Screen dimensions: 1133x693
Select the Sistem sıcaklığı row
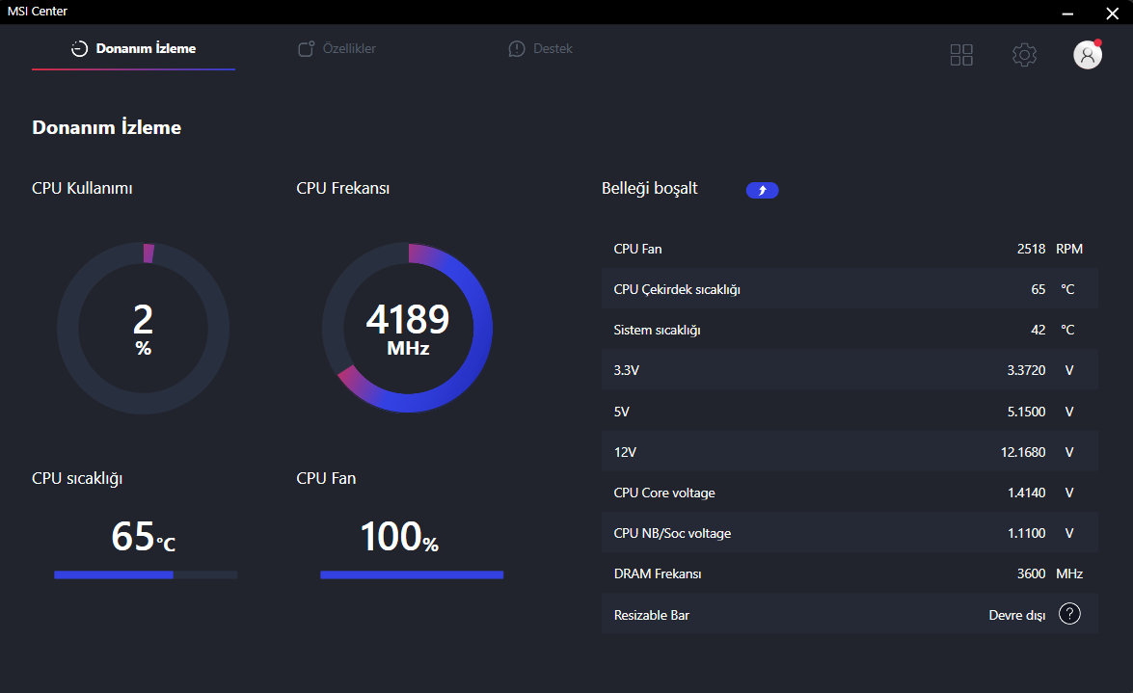click(x=850, y=330)
